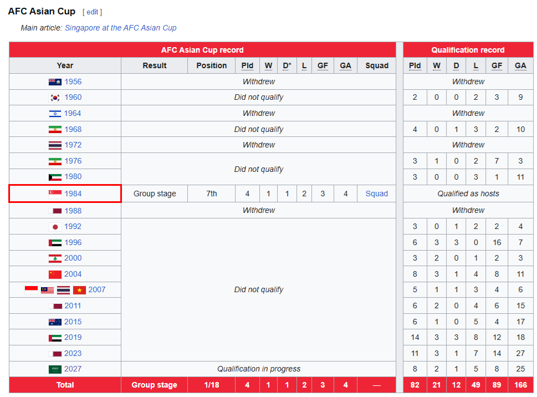Click the Indonesia flag in the 2007 row
Image resolution: width=537 pixels, height=397 pixels.
point(31,290)
